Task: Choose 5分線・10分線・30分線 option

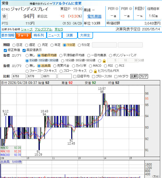Action: pyautogui.click(x=27, y=61)
